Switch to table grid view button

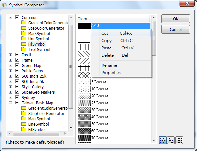click(179, 140)
